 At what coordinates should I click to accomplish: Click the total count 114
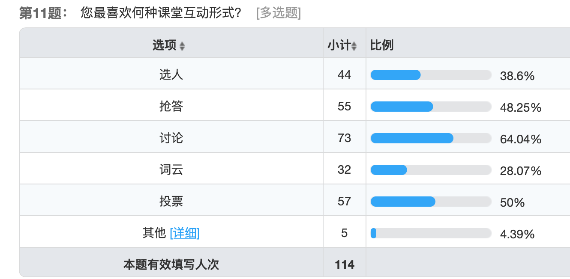[345, 265]
